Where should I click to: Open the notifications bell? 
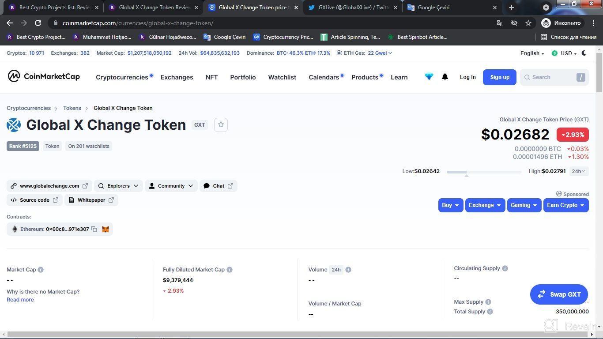click(445, 77)
